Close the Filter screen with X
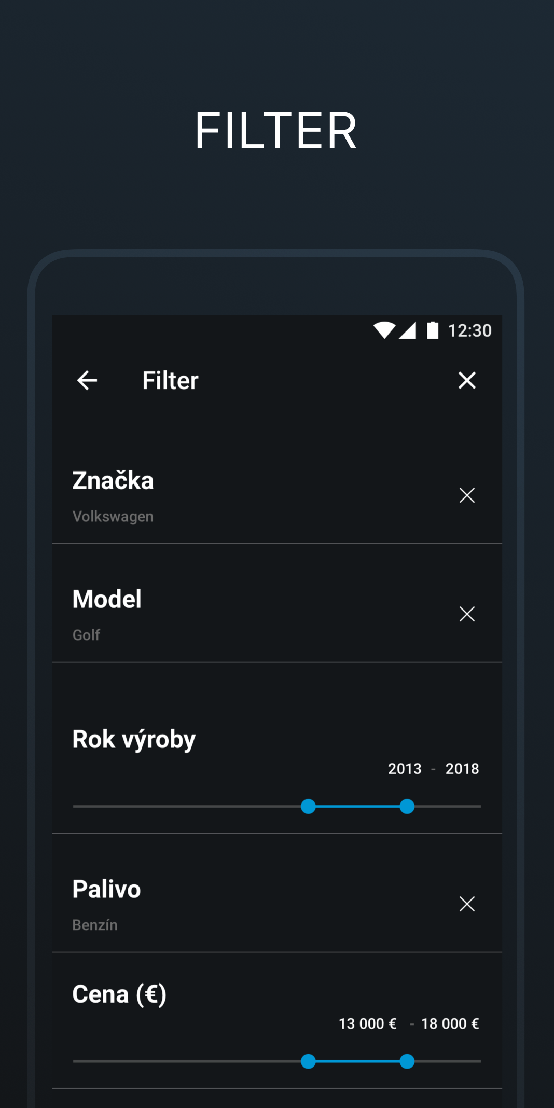This screenshot has height=1108, width=554. pyautogui.click(x=467, y=380)
